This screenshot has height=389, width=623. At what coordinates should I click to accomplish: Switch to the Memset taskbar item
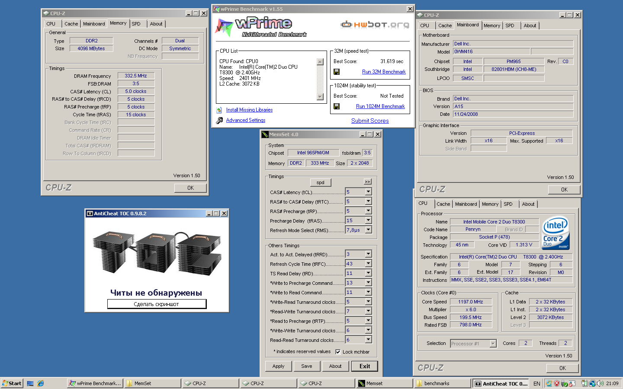click(384, 383)
